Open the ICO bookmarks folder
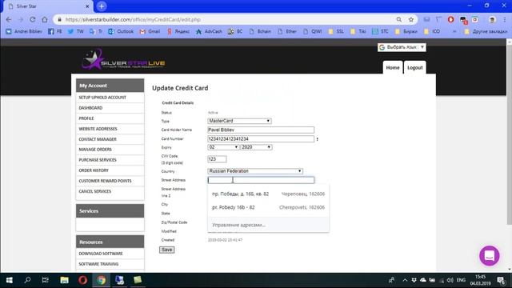 click(x=432, y=31)
